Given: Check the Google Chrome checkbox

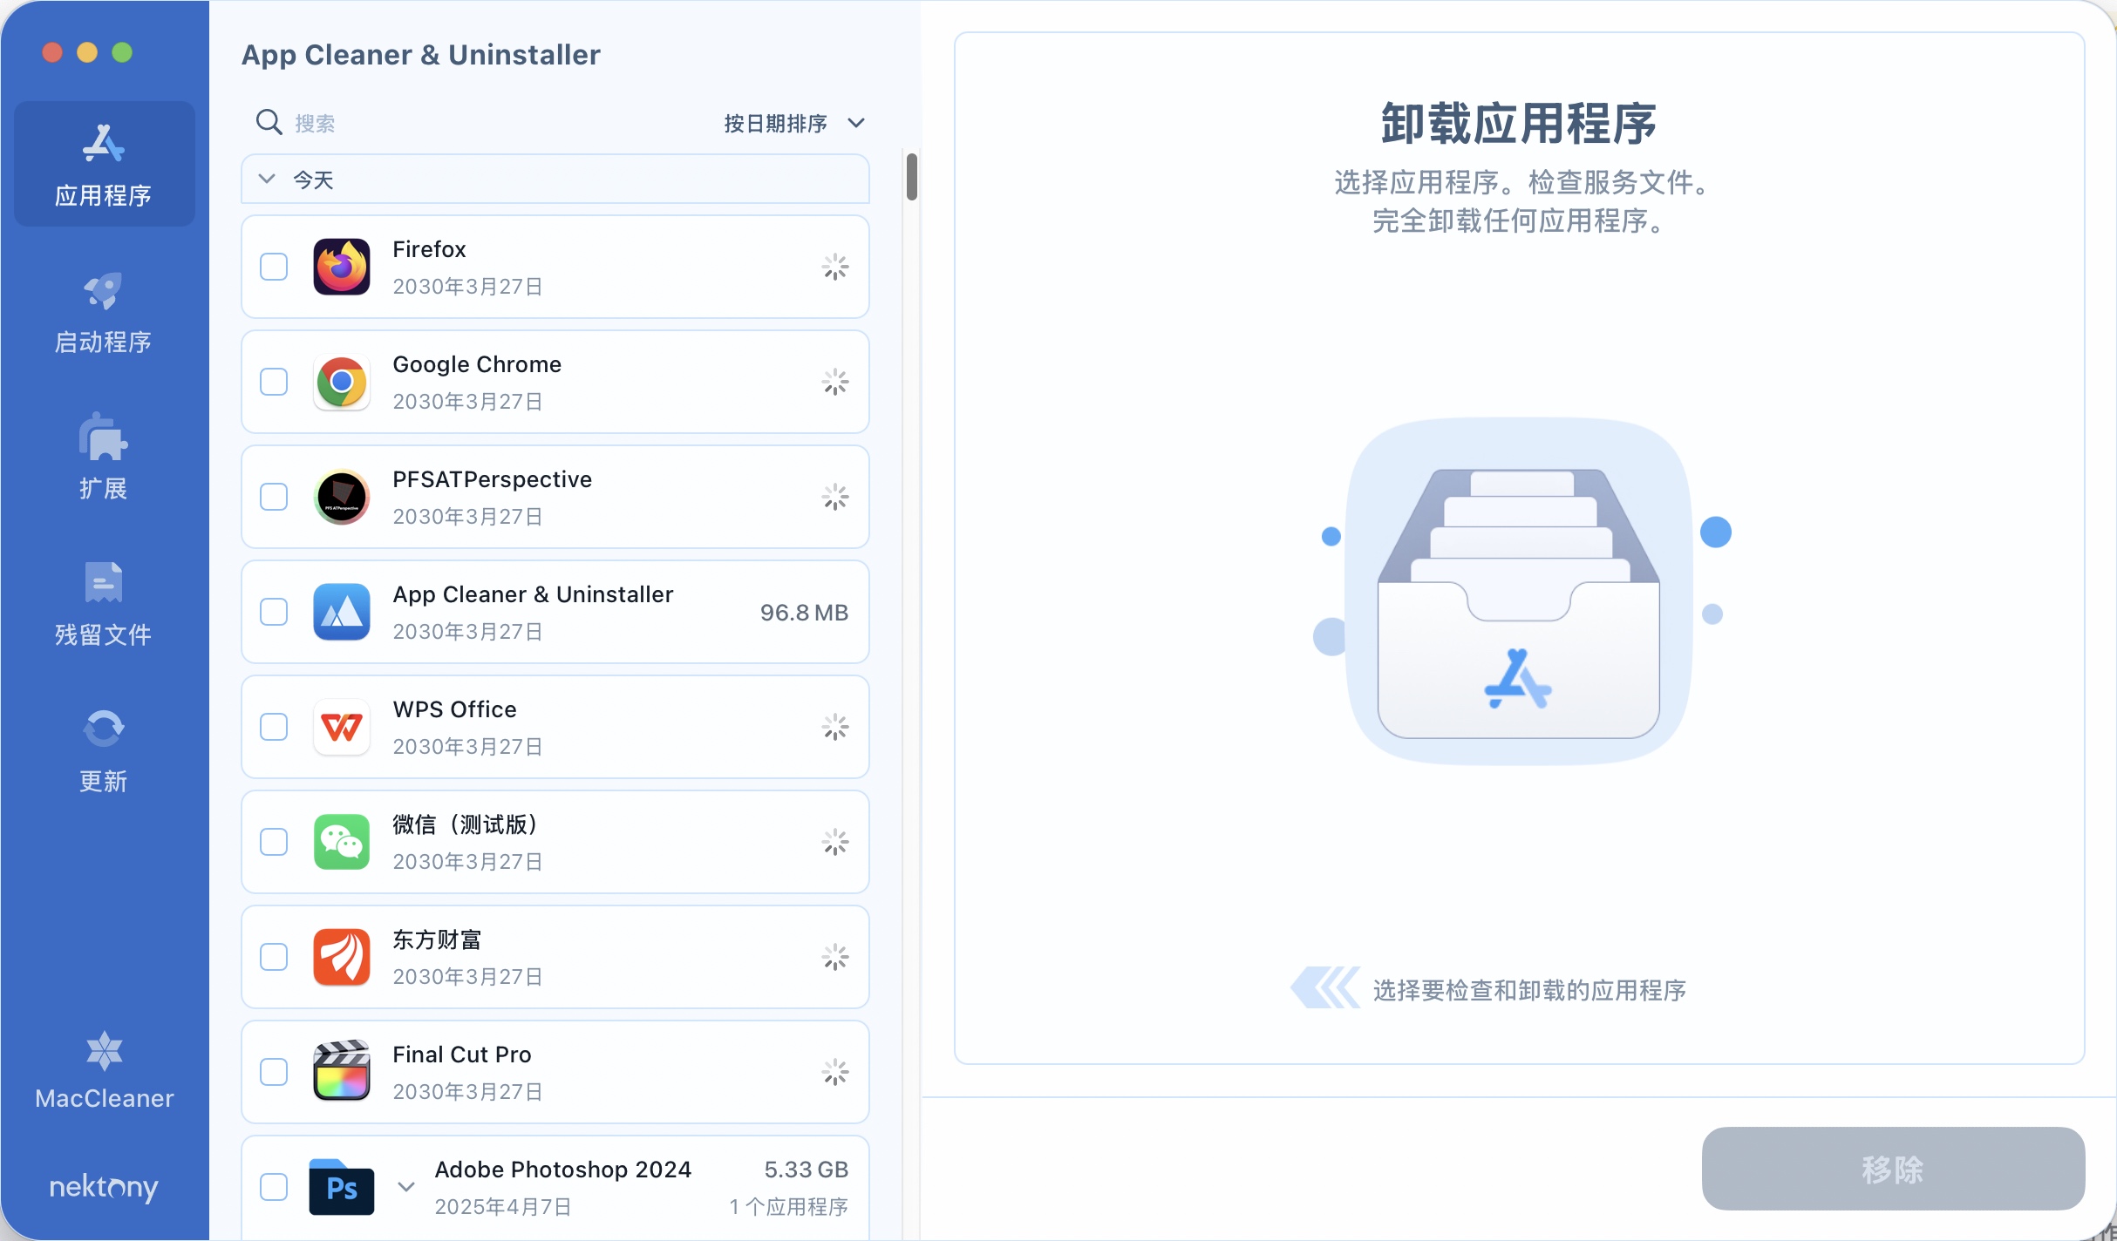Looking at the screenshot, I should (274, 382).
